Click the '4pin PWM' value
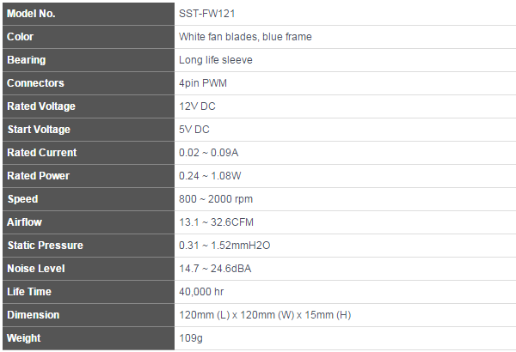516x352 pixels. click(x=202, y=83)
